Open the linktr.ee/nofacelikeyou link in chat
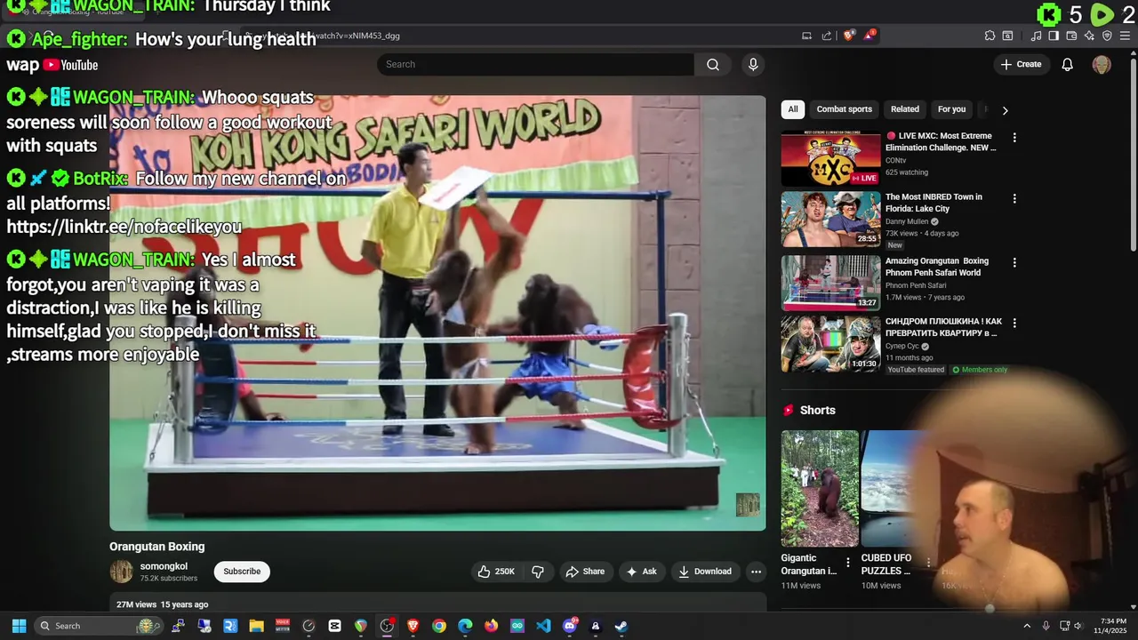The image size is (1138, 640). [124, 227]
